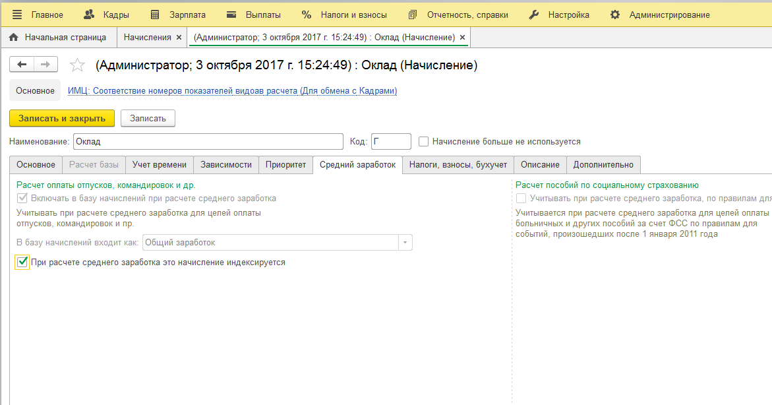
Task: Switch to the Учет времени tab
Action: pyautogui.click(x=160, y=165)
